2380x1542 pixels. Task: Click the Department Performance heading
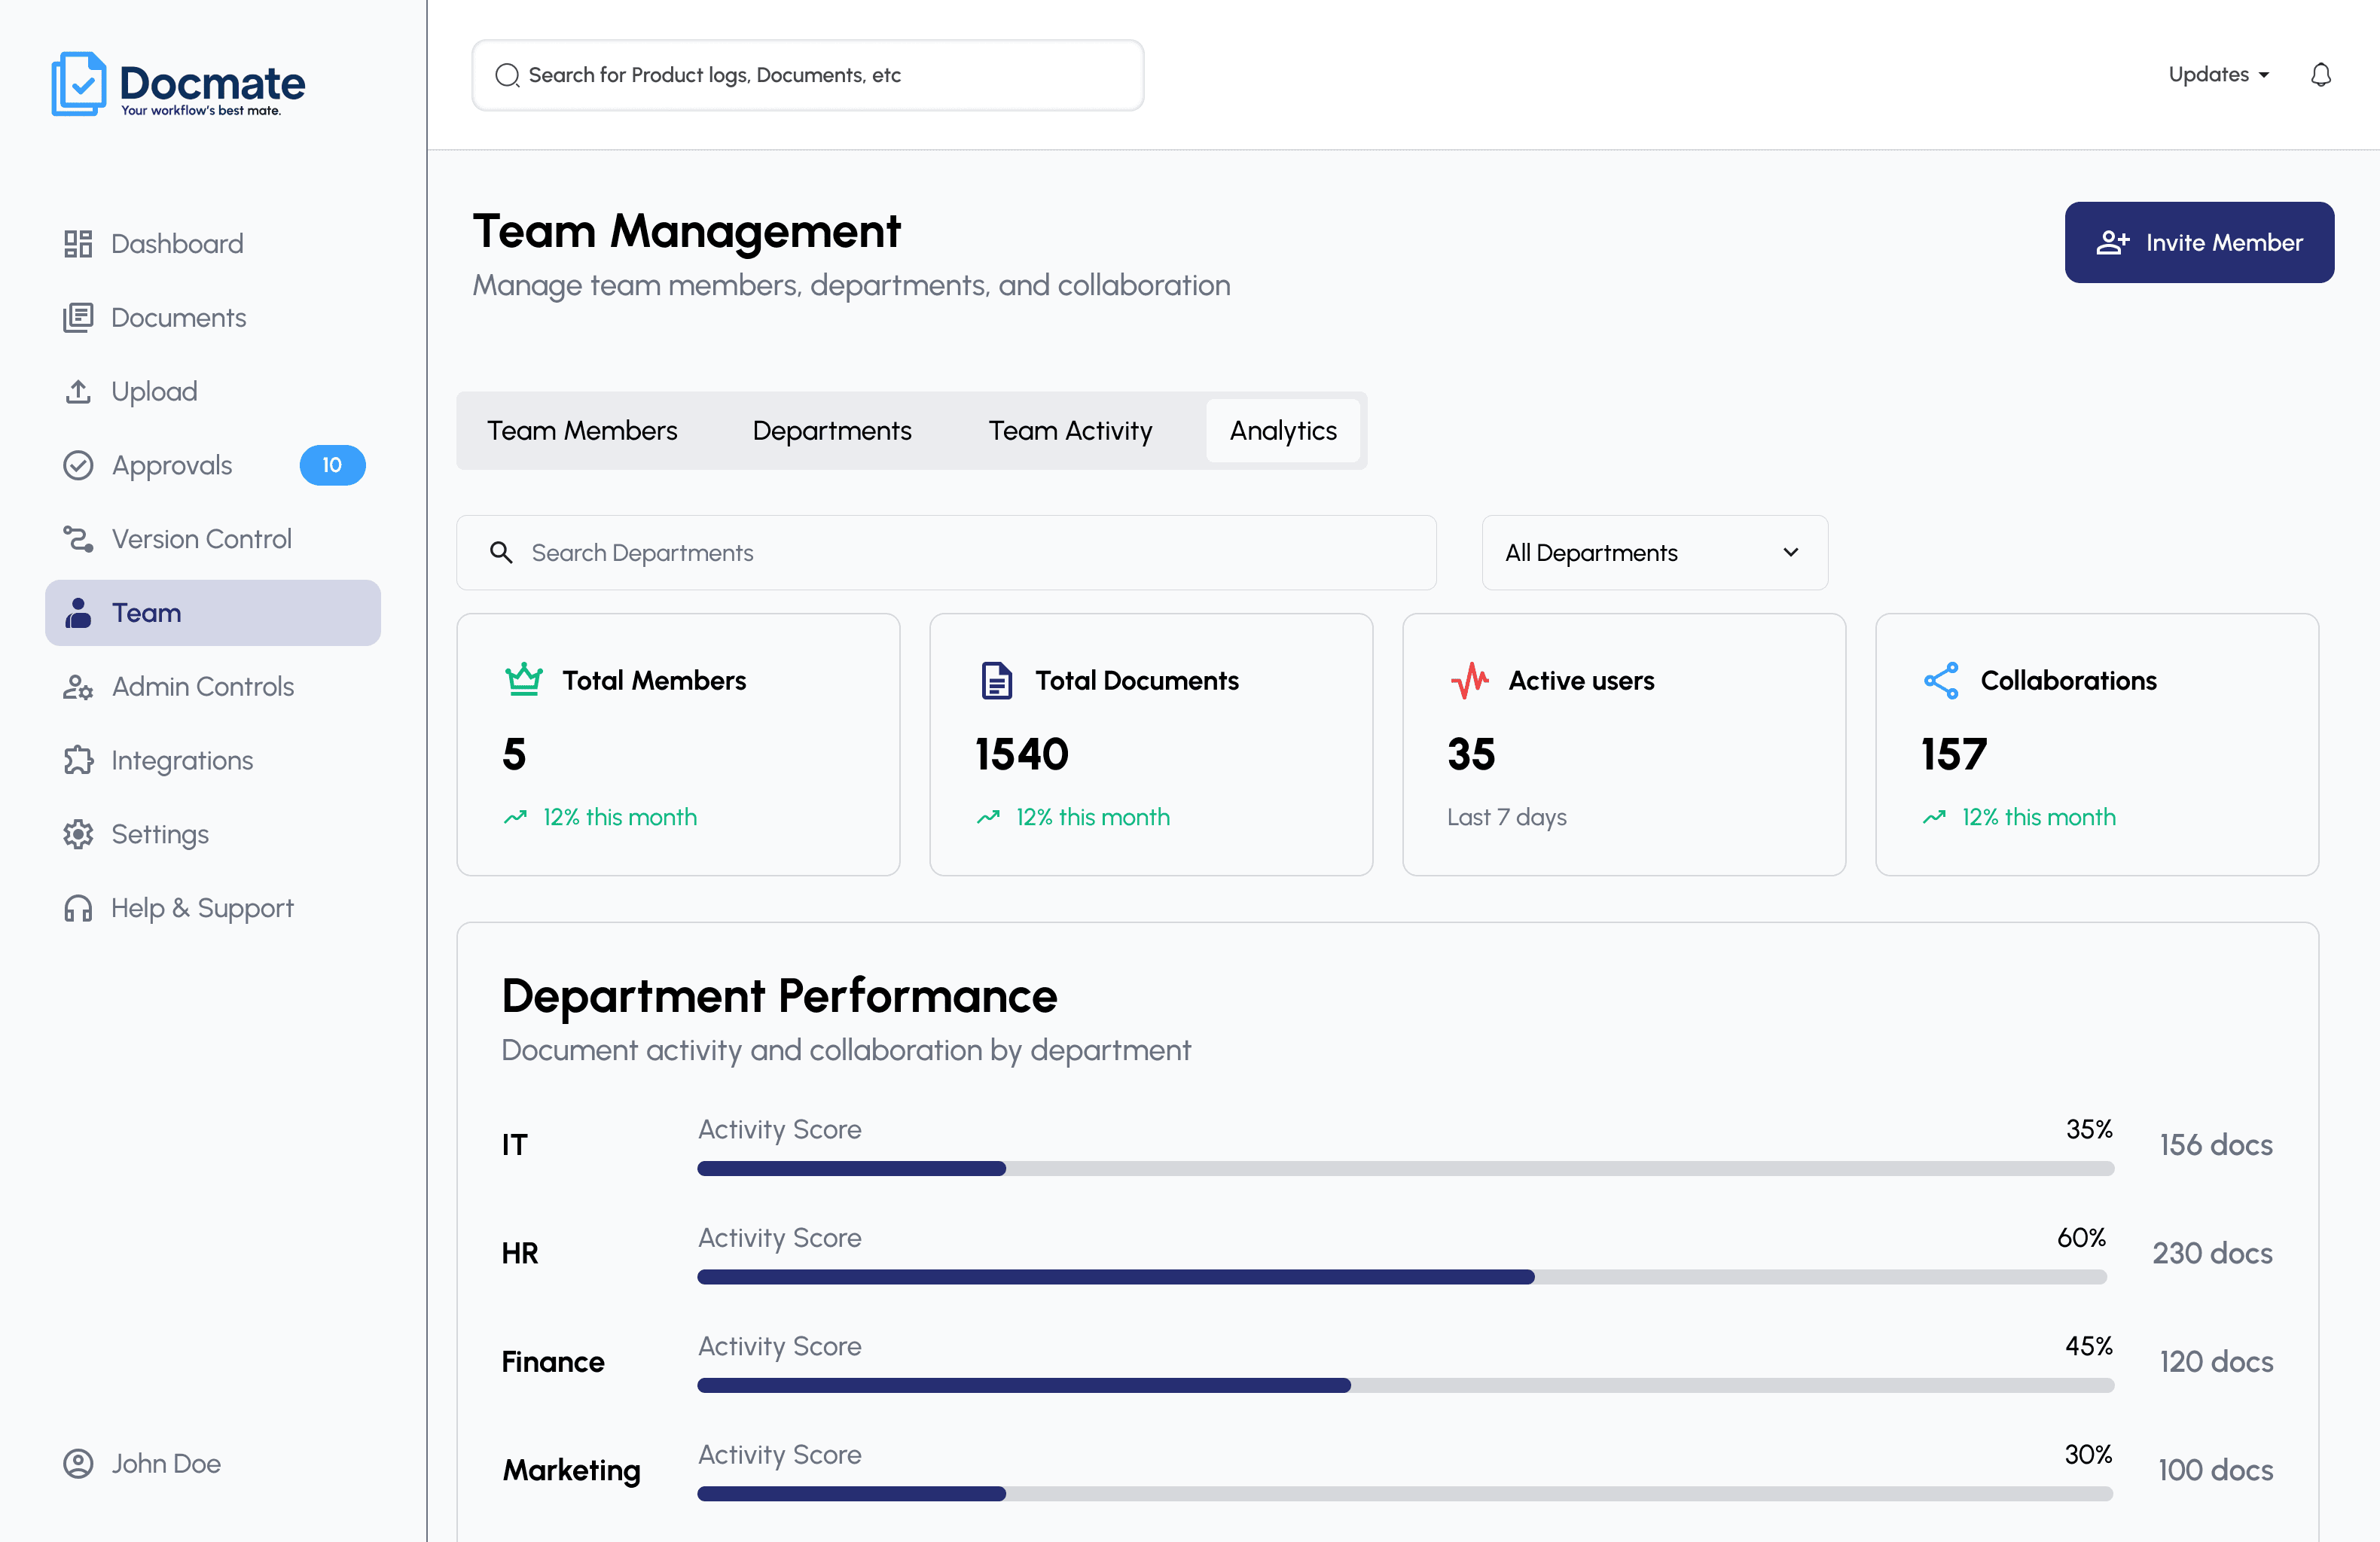[x=779, y=996]
